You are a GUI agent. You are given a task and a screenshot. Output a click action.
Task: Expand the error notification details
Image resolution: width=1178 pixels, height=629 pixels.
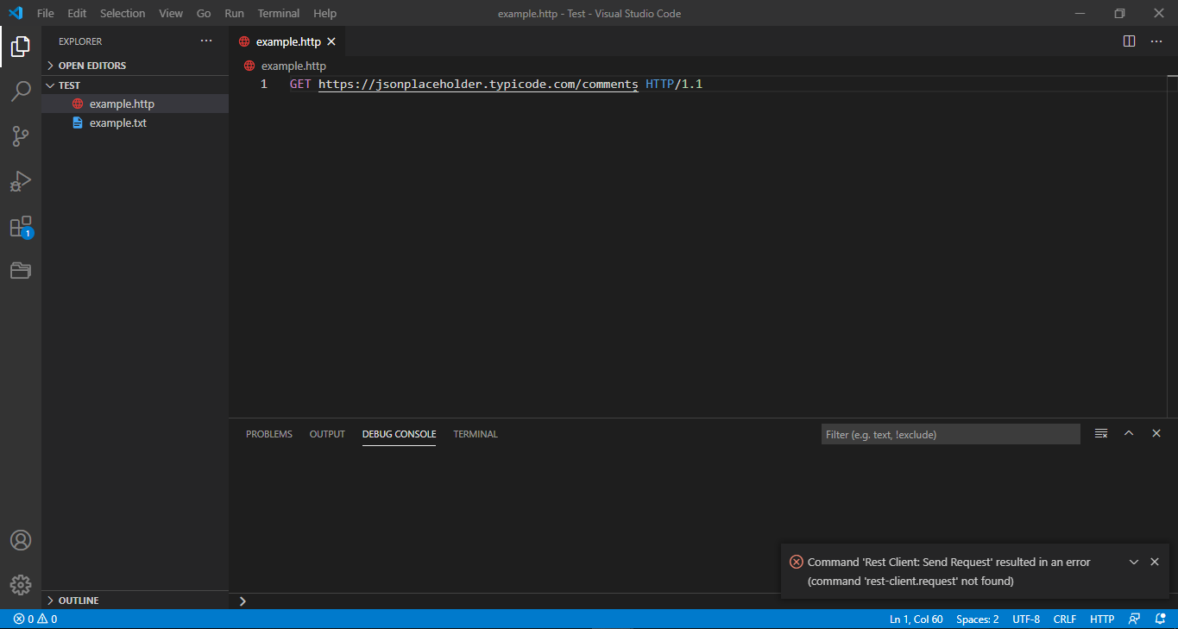point(1133,561)
